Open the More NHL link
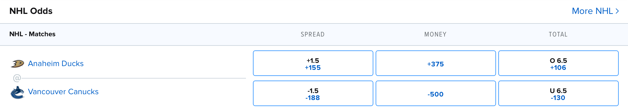 point(595,11)
